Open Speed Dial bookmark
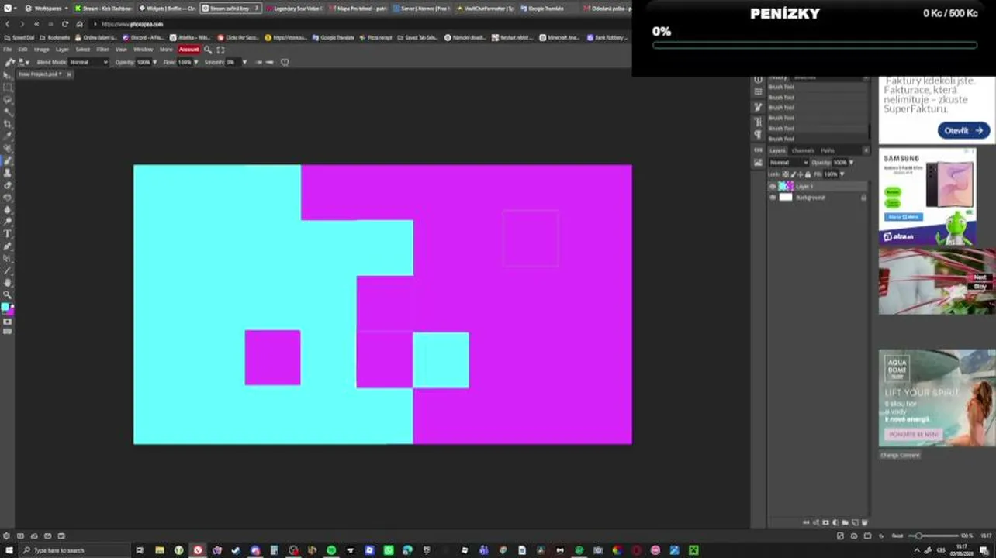The image size is (996, 558). 19,37
